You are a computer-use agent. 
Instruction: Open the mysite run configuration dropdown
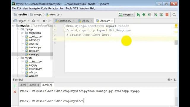126,15
